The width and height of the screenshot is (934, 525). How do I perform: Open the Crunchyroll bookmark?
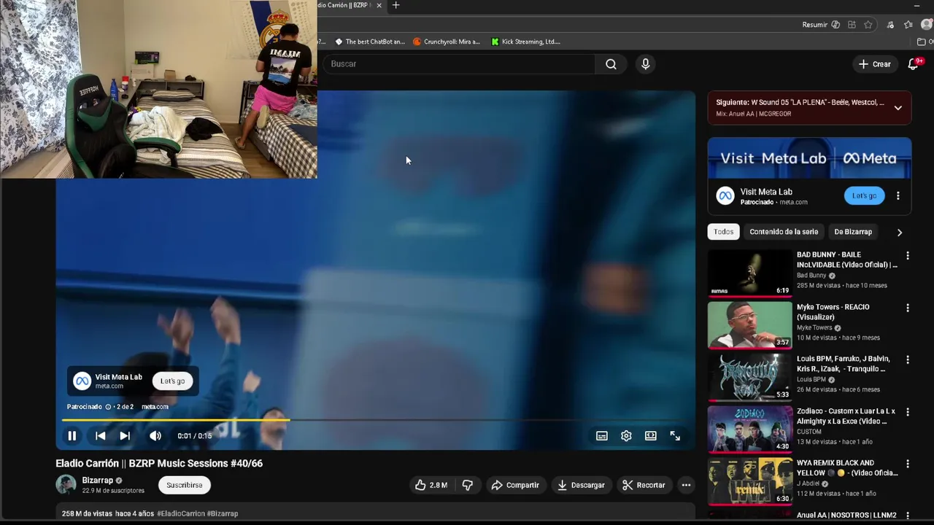pyautogui.click(x=447, y=42)
